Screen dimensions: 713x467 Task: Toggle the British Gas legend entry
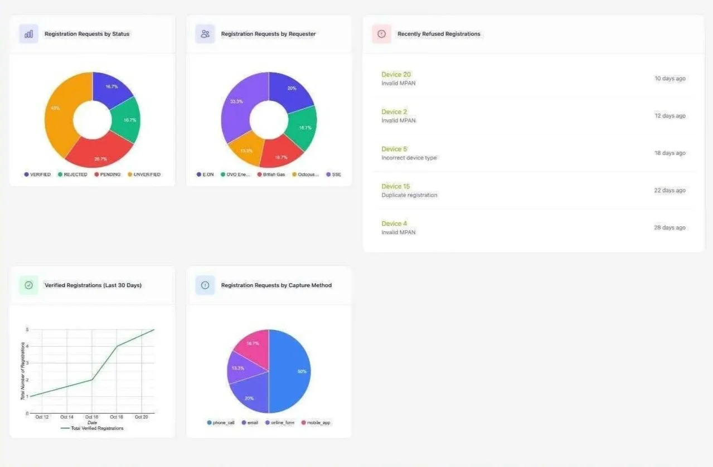[271, 174]
